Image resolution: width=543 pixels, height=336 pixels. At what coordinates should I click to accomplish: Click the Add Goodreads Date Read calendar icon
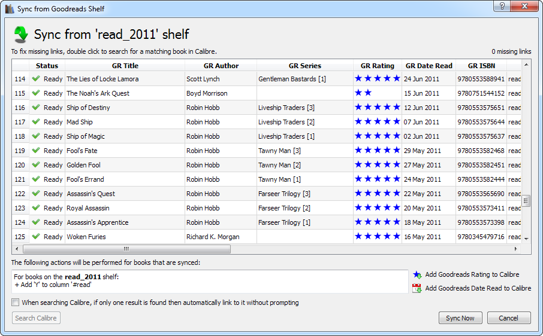point(417,288)
